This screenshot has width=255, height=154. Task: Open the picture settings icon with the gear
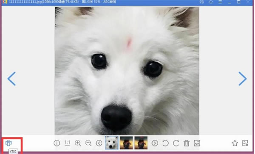(x=245, y=143)
